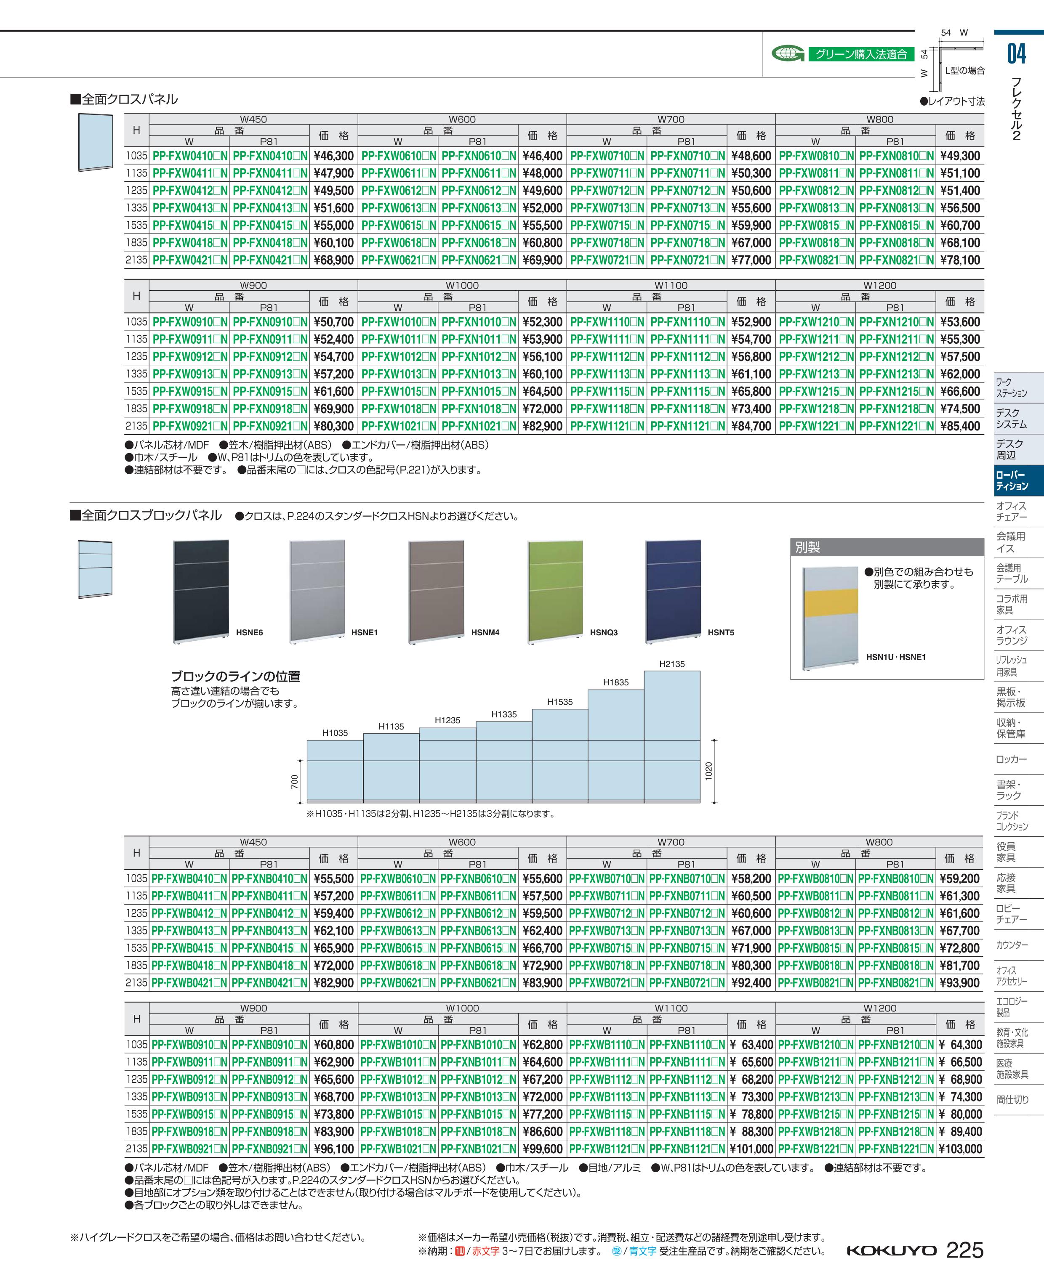Click the フレクセル2 vertical series title
The image size is (1044, 1287).
pyautogui.click(x=1017, y=109)
